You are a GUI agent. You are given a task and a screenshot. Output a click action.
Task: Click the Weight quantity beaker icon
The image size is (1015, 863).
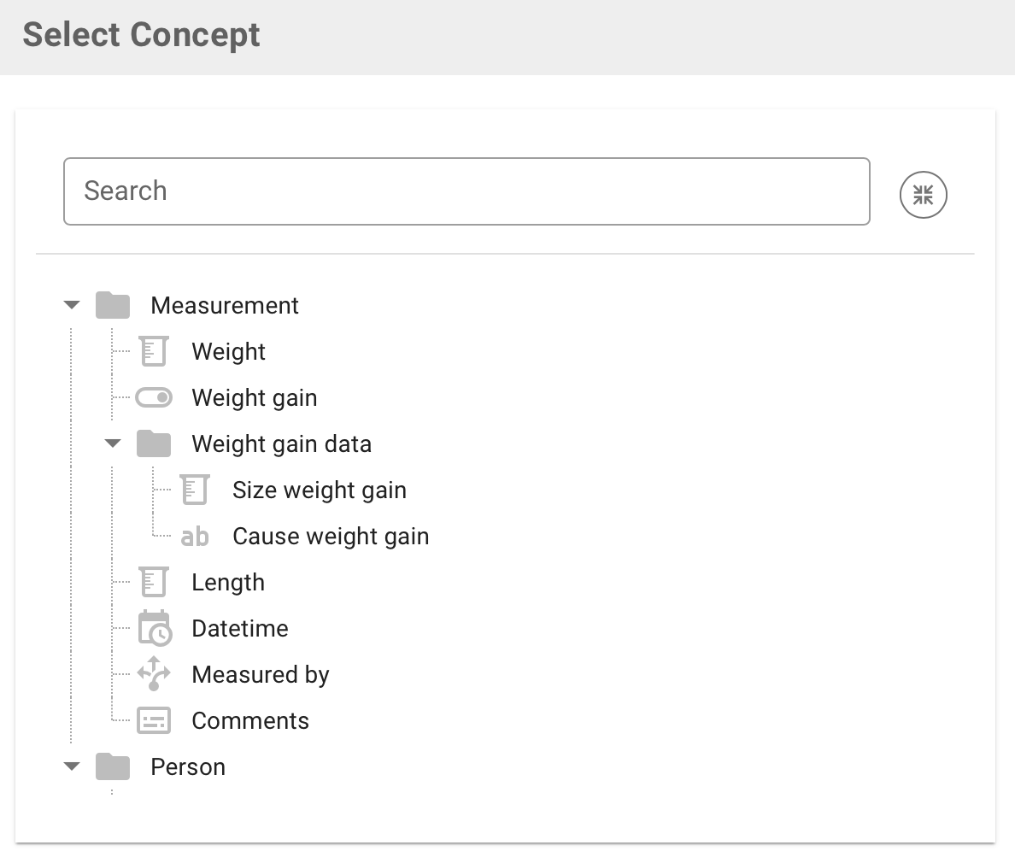(x=154, y=351)
